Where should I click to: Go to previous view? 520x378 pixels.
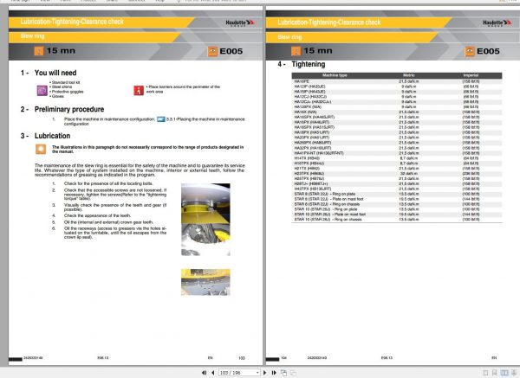tap(284, 373)
